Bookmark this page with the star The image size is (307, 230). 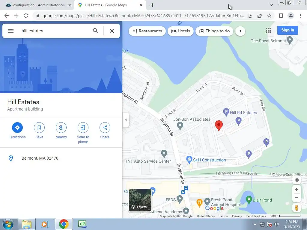click(x=269, y=16)
